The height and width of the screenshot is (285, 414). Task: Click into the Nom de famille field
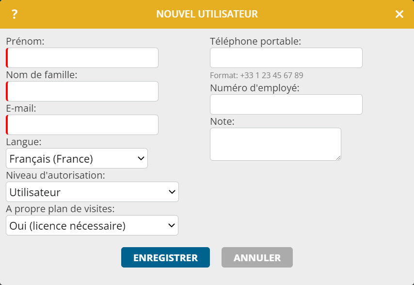pos(82,91)
